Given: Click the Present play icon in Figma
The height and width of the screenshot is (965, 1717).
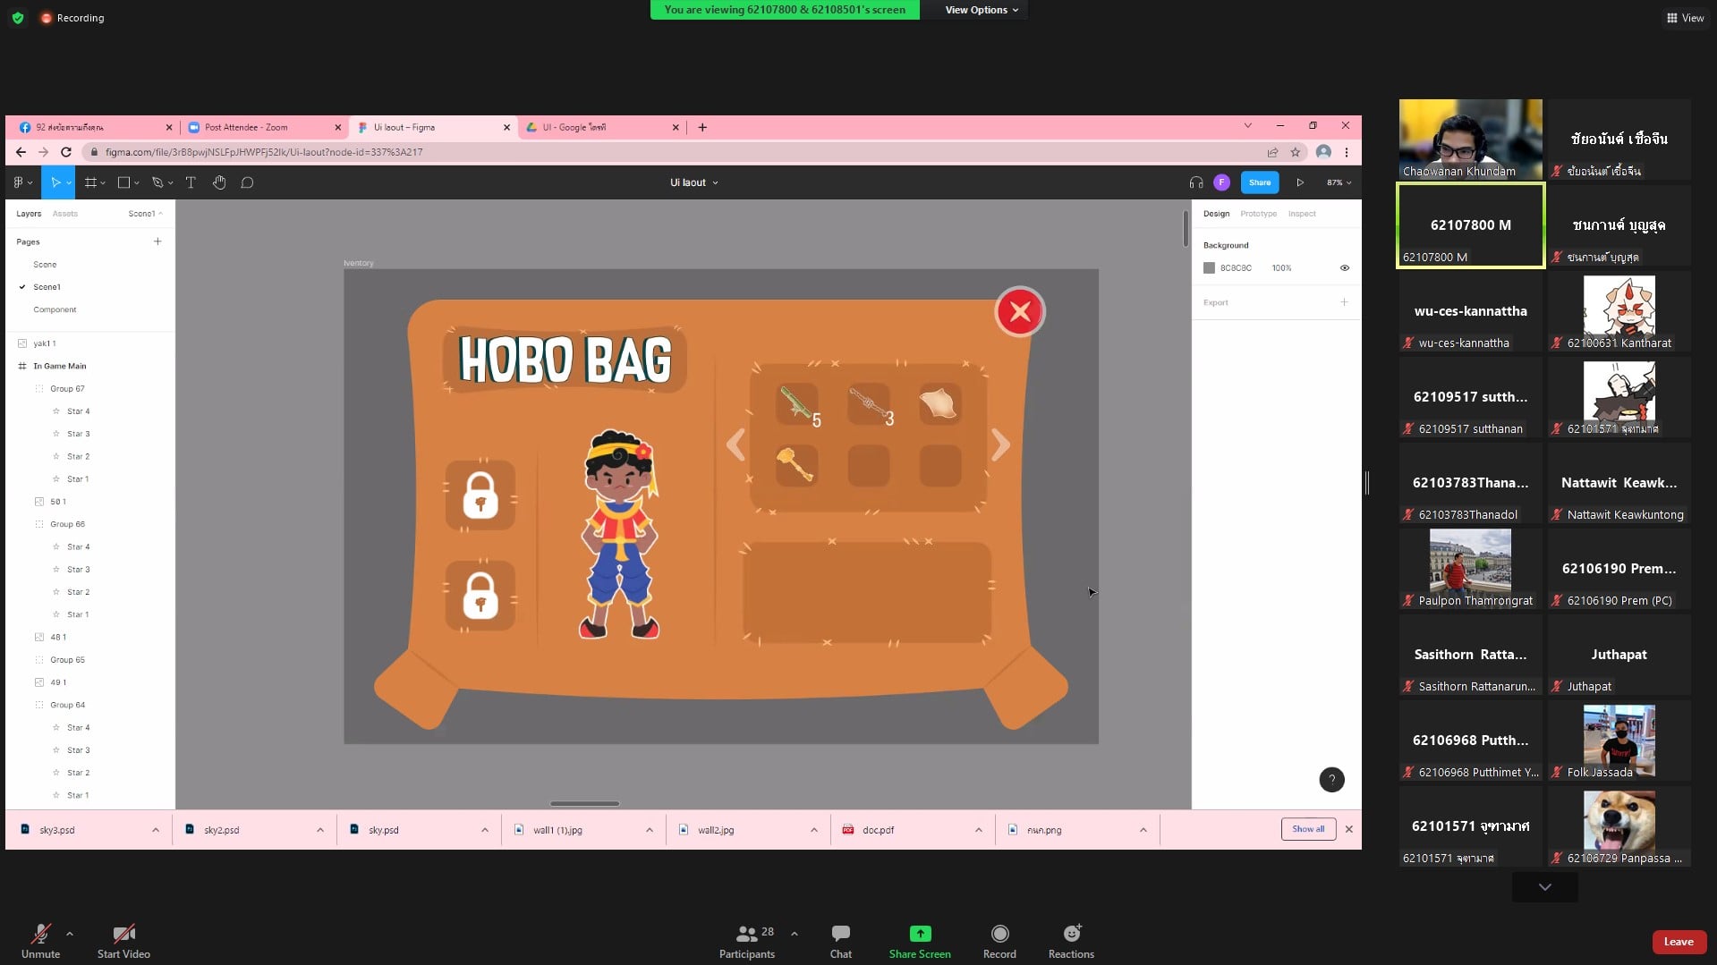Looking at the screenshot, I should pos(1300,182).
